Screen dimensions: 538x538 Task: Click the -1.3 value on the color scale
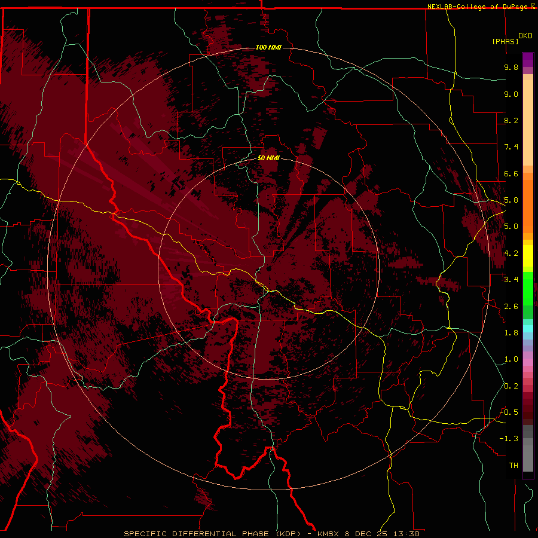coord(509,439)
